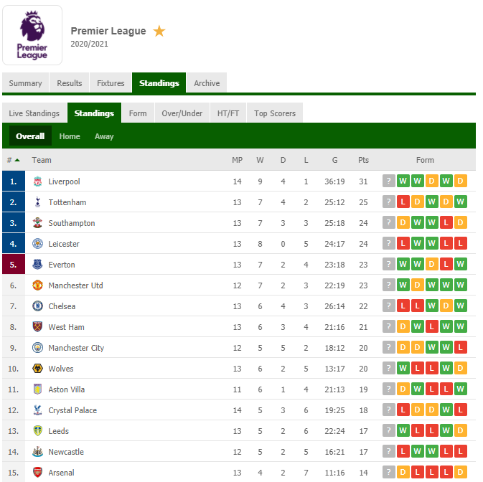Click the Arsenal club crest icon
The width and height of the screenshot is (483, 482).
tap(37, 473)
